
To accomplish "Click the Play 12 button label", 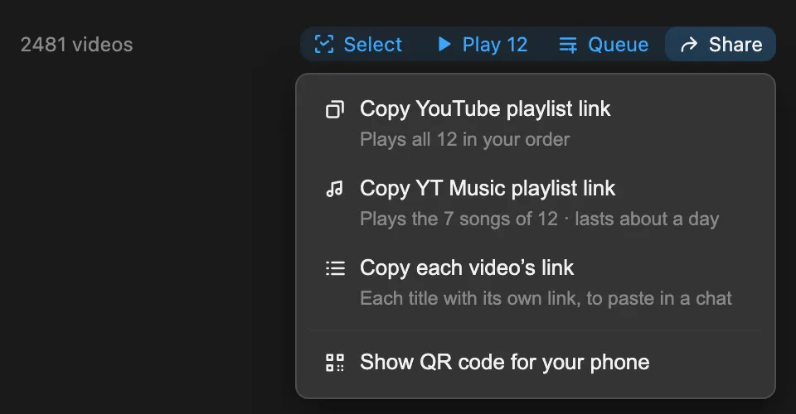I will tap(495, 45).
